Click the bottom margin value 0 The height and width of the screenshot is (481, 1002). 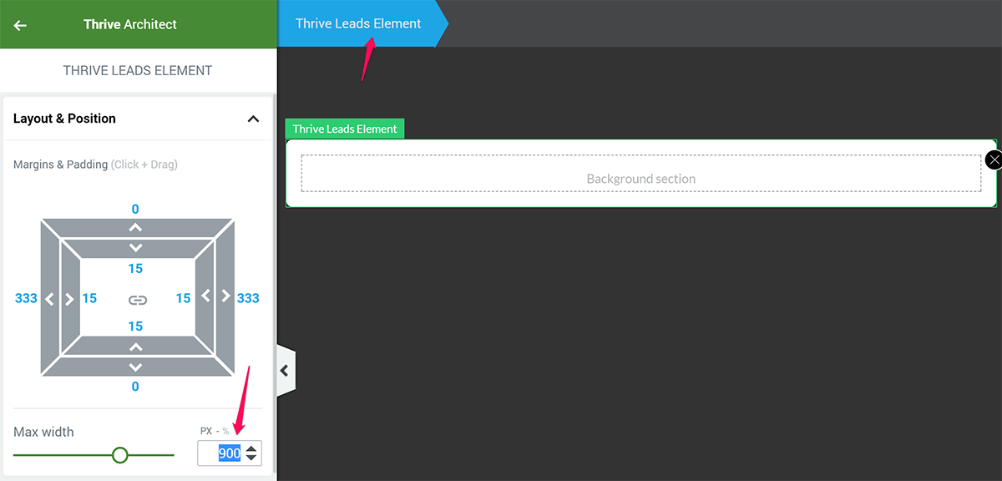click(x=135, y=387)
